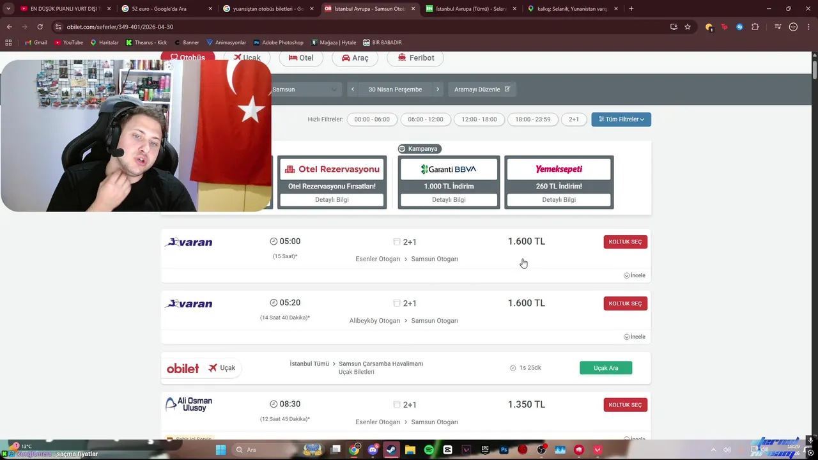Expand İncele for the 05:00 Varan trip
Viewport: 818px width, 460px height.
pyautogui.click(x=635, y=275)
